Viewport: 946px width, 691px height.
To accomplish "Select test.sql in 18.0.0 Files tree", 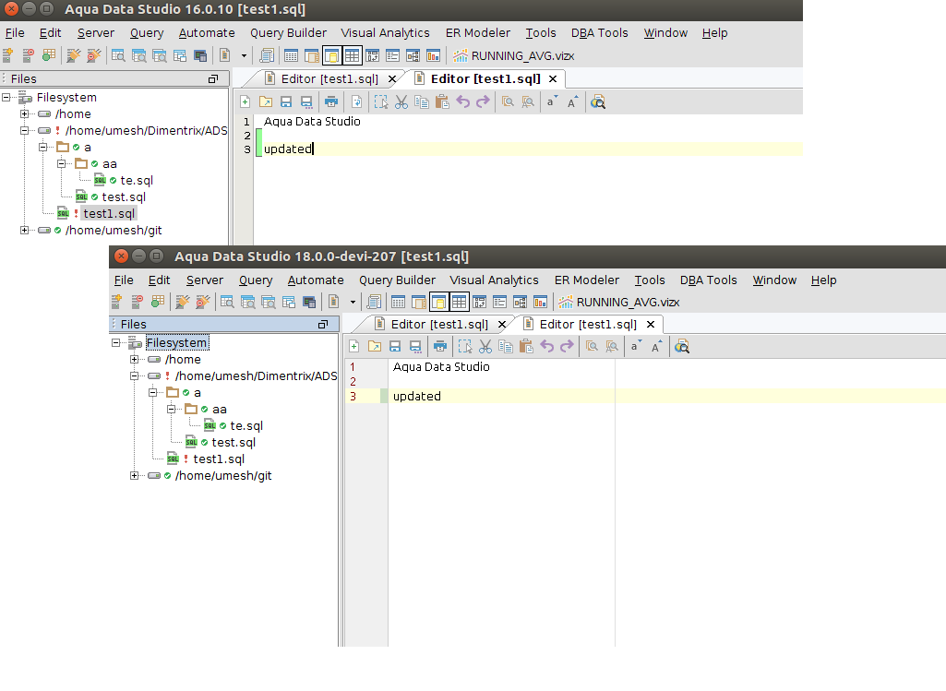I will 234,442.
